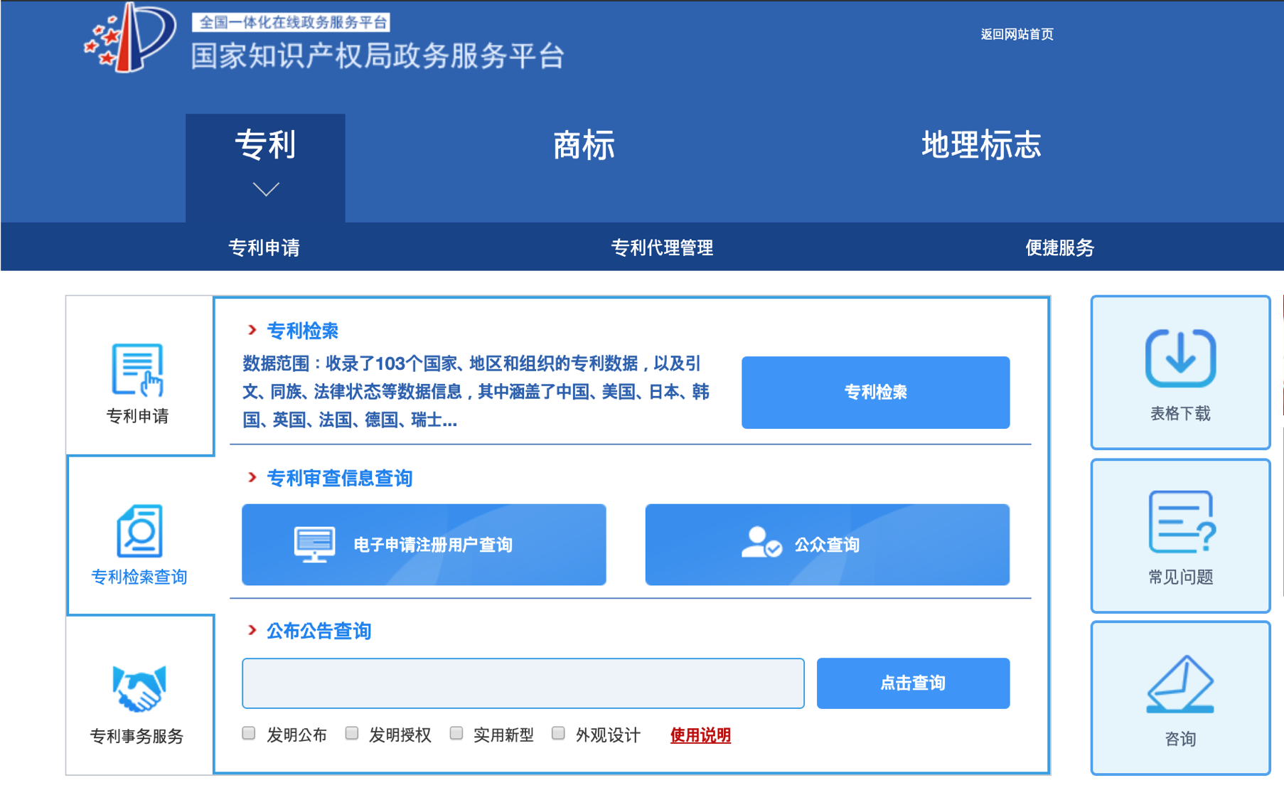This screenshot has height=800, width=1284.
Task: Check the 实用新型 checkbox
Action: (456, 733)
